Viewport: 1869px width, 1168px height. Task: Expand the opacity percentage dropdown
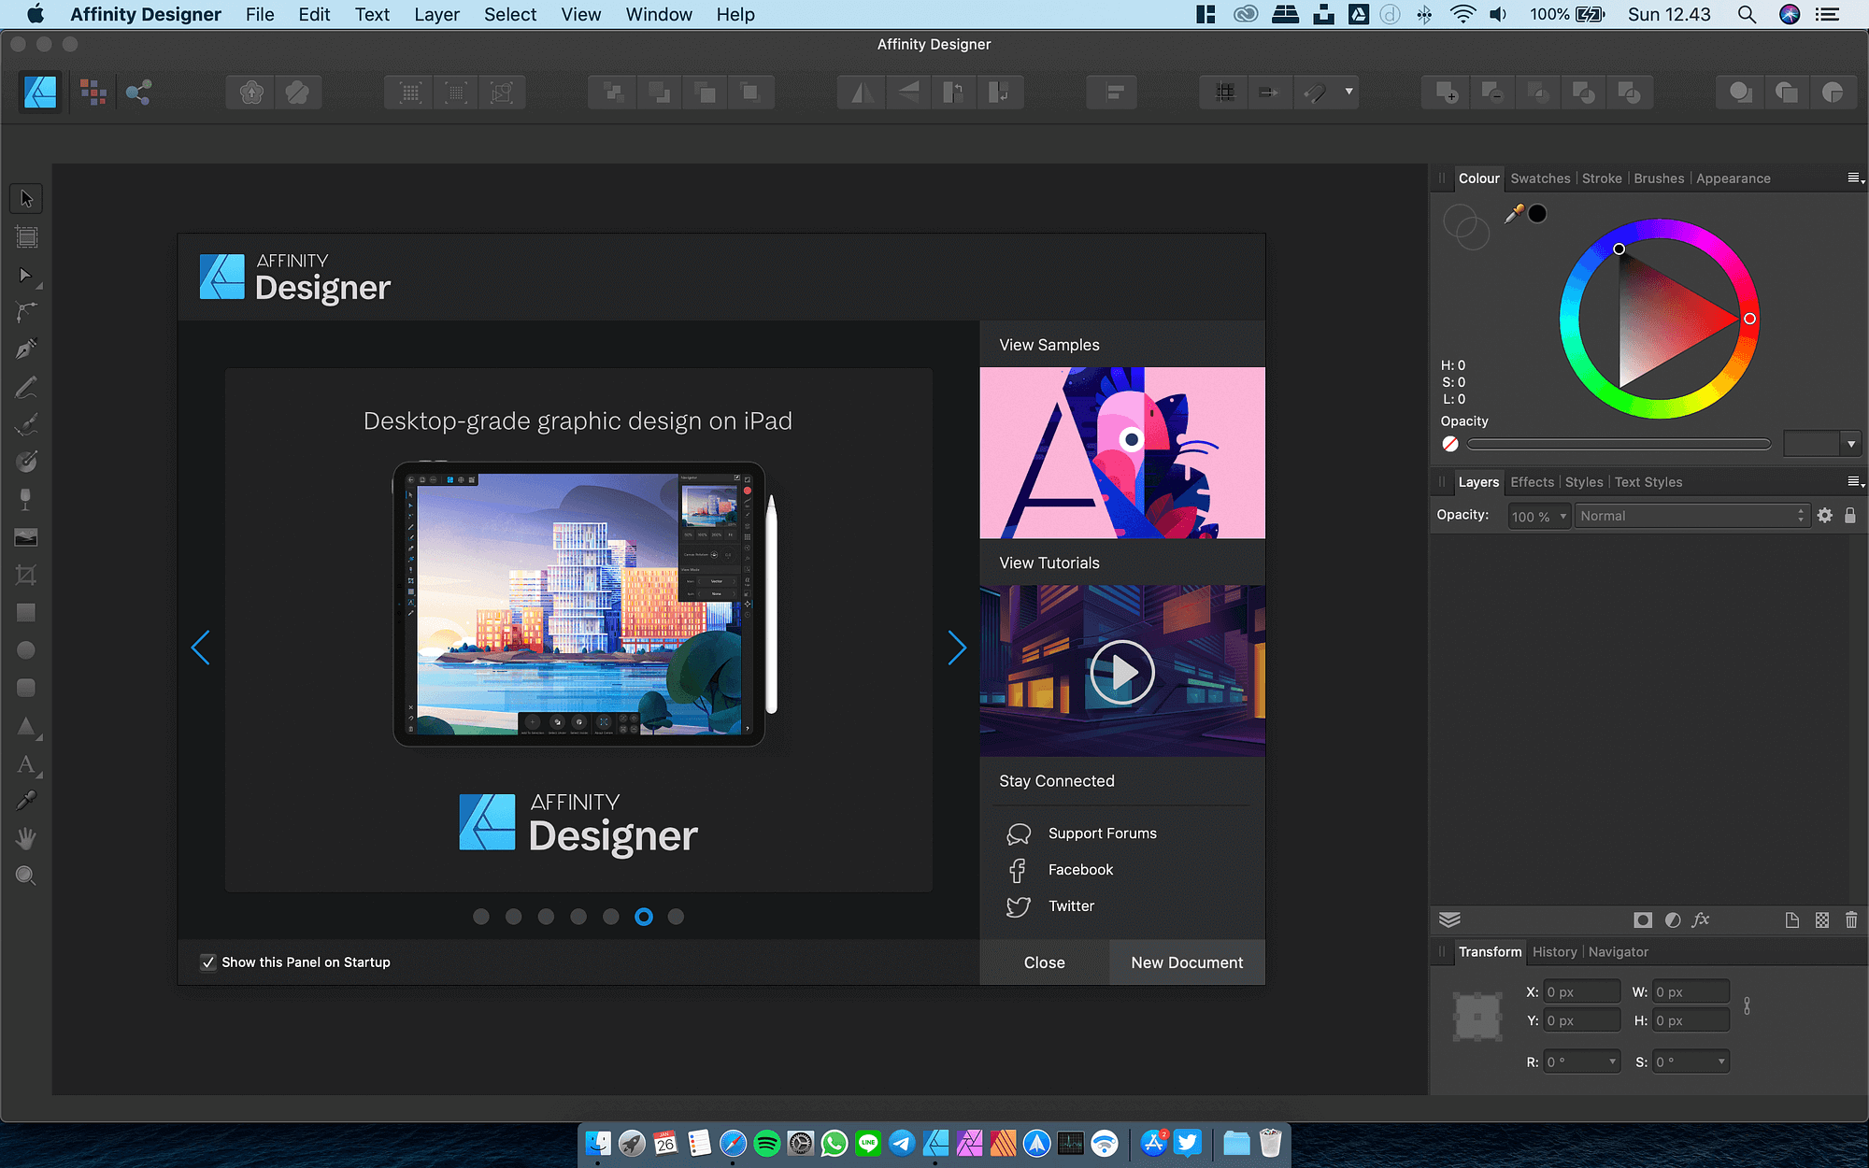point(1562,515)
